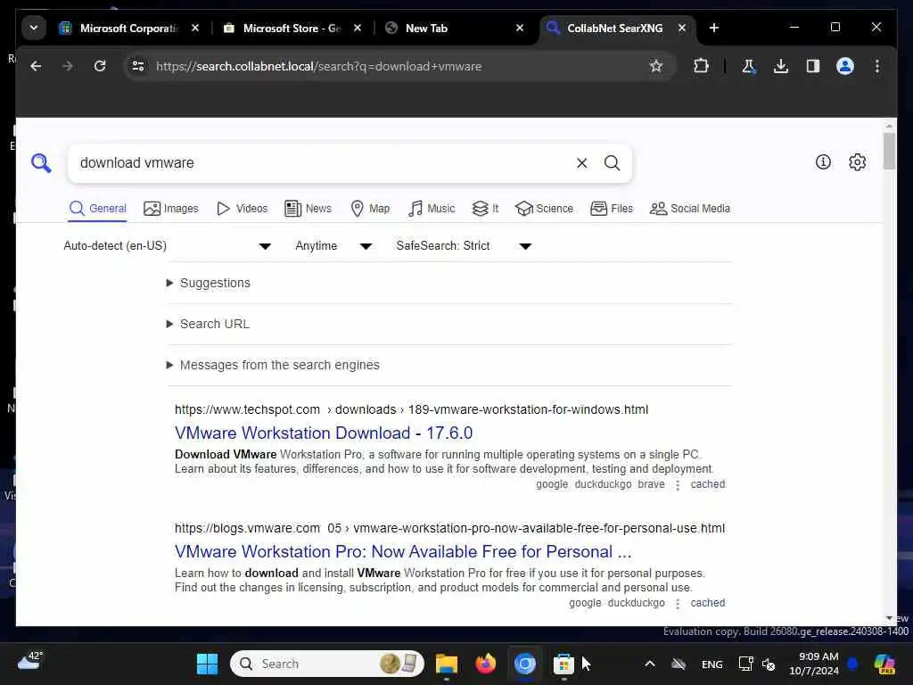The image size is (913, 685).
Task: Close the New Tab tab
Action: pos(520,28)
